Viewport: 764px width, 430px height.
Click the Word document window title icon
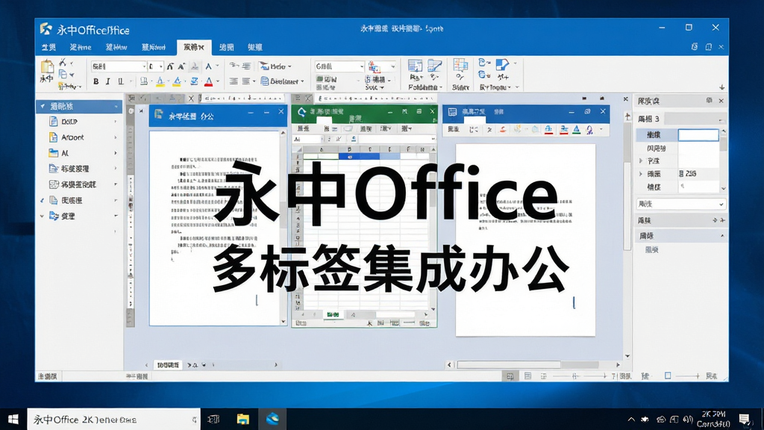pyautogui.click(x=159, y=114)
